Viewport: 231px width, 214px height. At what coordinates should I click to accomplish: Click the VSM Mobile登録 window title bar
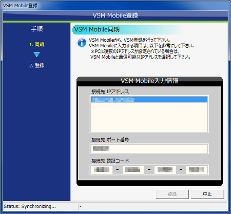pos(115,5)
